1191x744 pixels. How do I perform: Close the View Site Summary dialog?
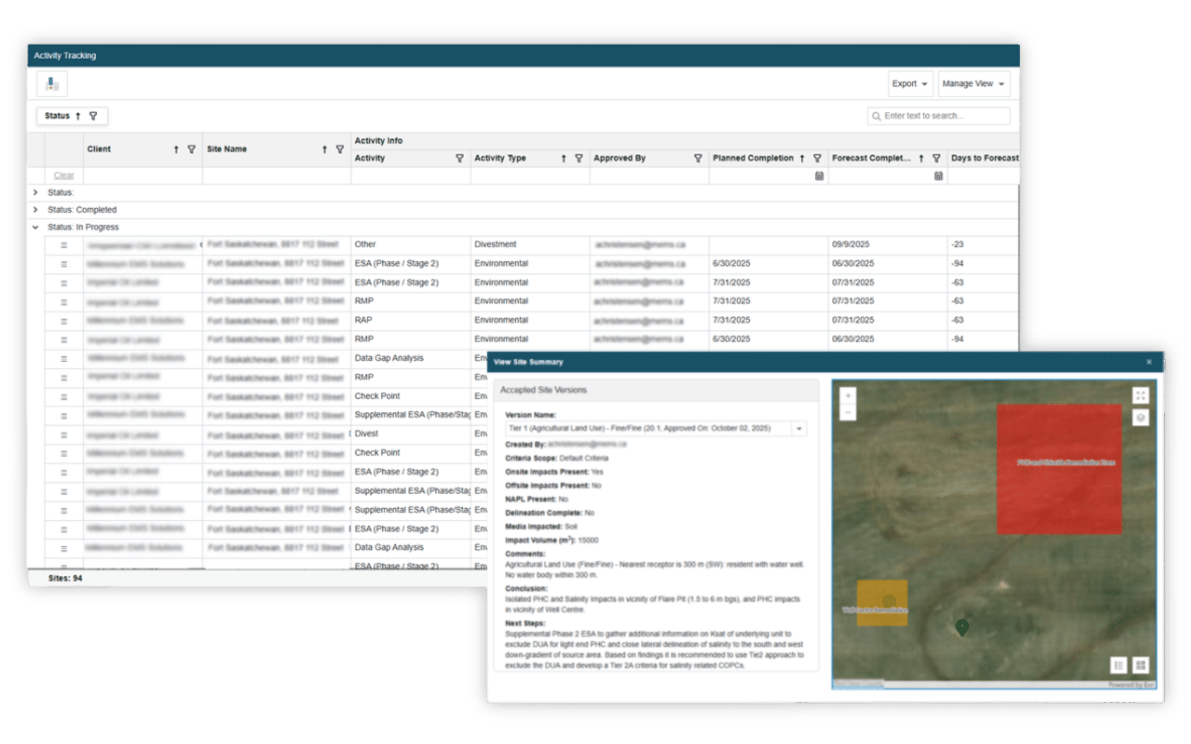(1149, 362)
